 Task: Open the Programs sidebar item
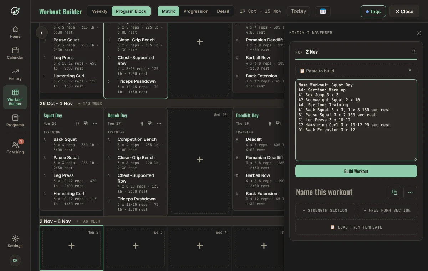coord(15,121)
